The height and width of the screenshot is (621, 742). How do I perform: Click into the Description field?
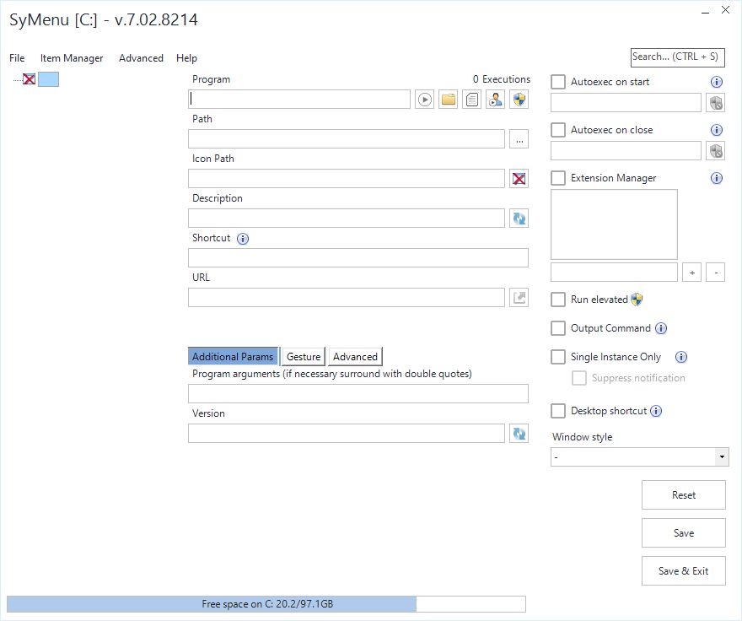(347, 219)
